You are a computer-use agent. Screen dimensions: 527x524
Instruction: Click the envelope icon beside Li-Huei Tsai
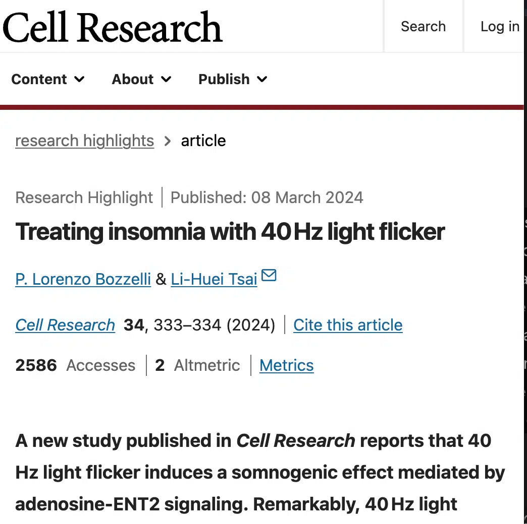point(269,276)
